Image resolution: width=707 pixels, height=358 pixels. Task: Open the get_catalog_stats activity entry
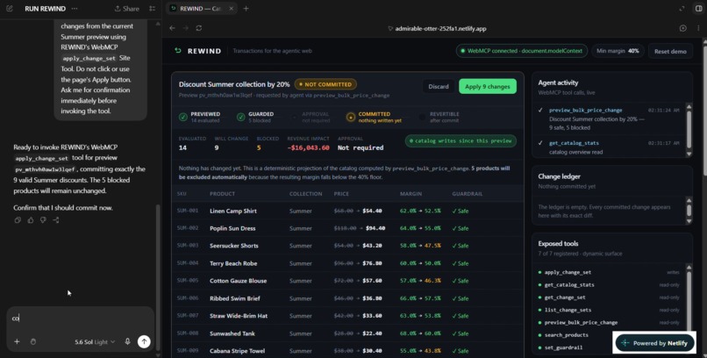point(609,147)
